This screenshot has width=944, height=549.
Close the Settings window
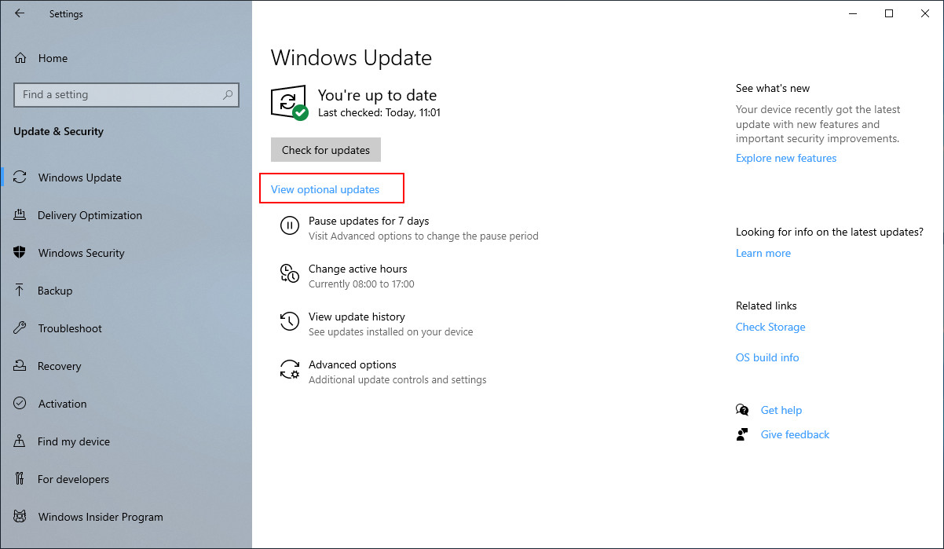coord(925,13)
